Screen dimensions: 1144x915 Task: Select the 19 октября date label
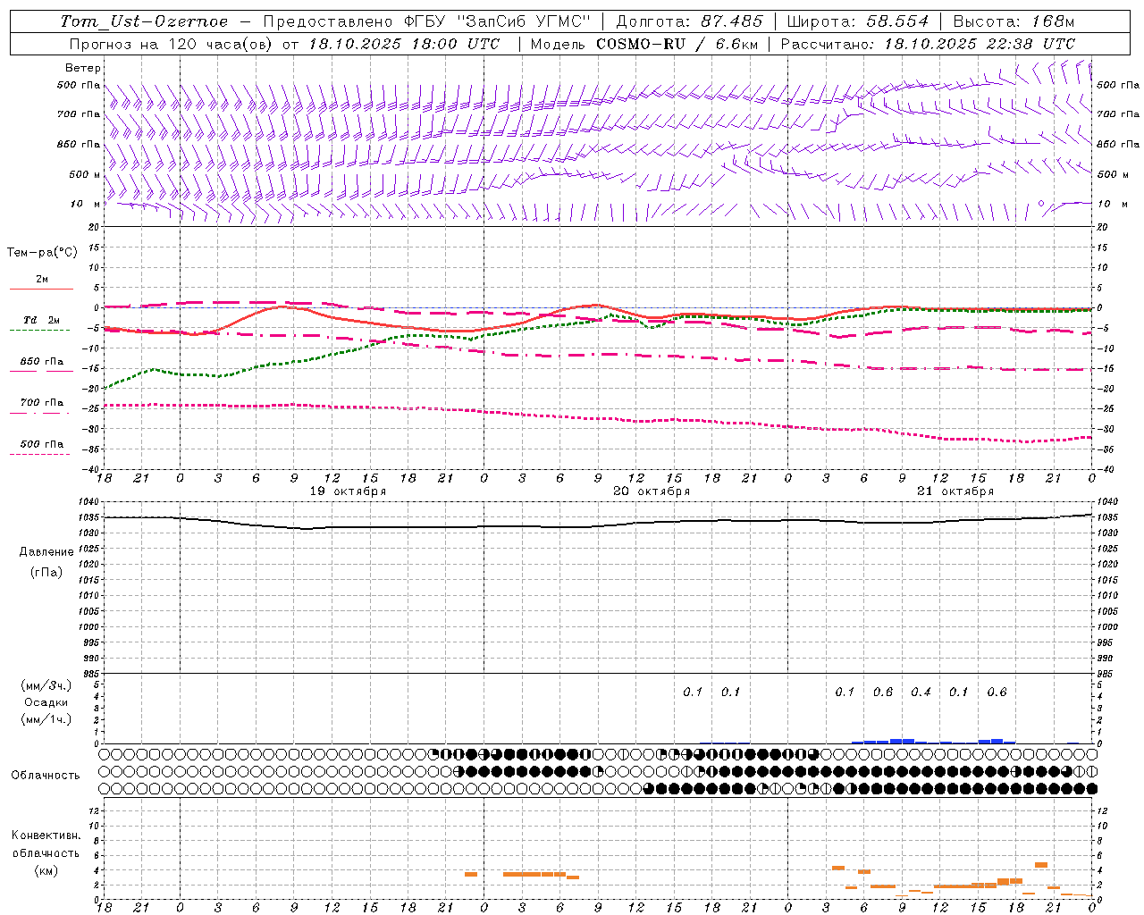click(348, 491)
